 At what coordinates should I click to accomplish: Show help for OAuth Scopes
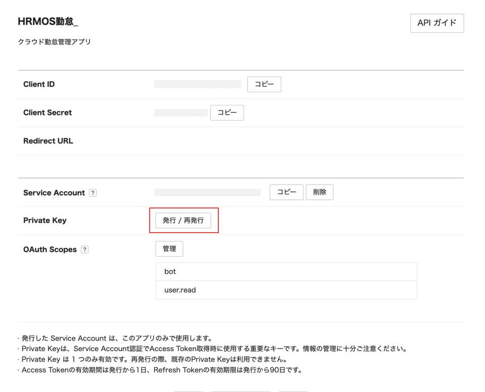85,250
